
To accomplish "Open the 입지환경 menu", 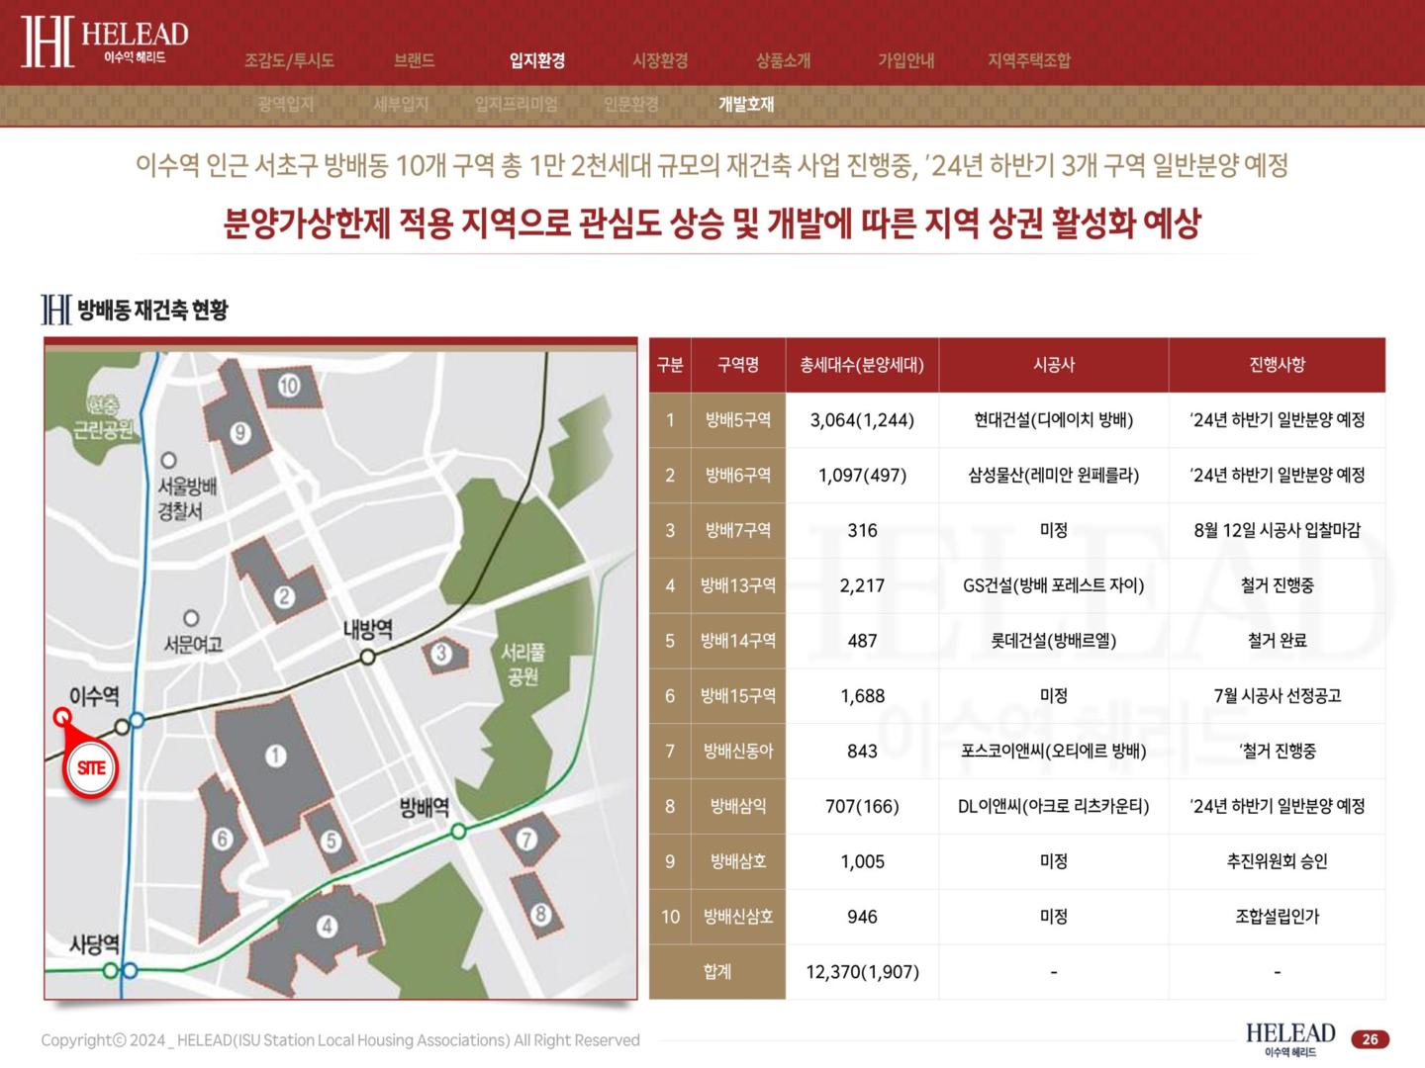I will (x=537, y=60).
